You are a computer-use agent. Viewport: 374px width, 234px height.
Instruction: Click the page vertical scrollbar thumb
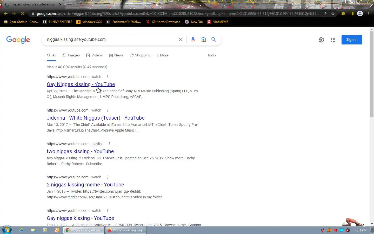(372, 74)
